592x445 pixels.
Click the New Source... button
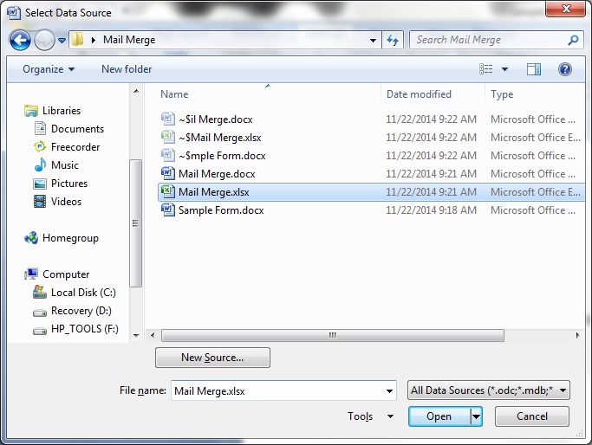point(212,358)
